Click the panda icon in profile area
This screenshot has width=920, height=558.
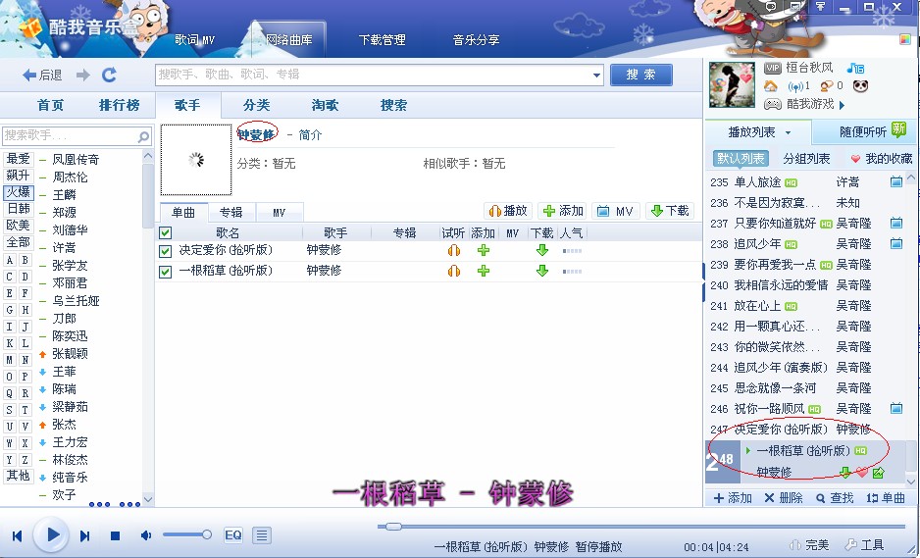click(860, 86)
